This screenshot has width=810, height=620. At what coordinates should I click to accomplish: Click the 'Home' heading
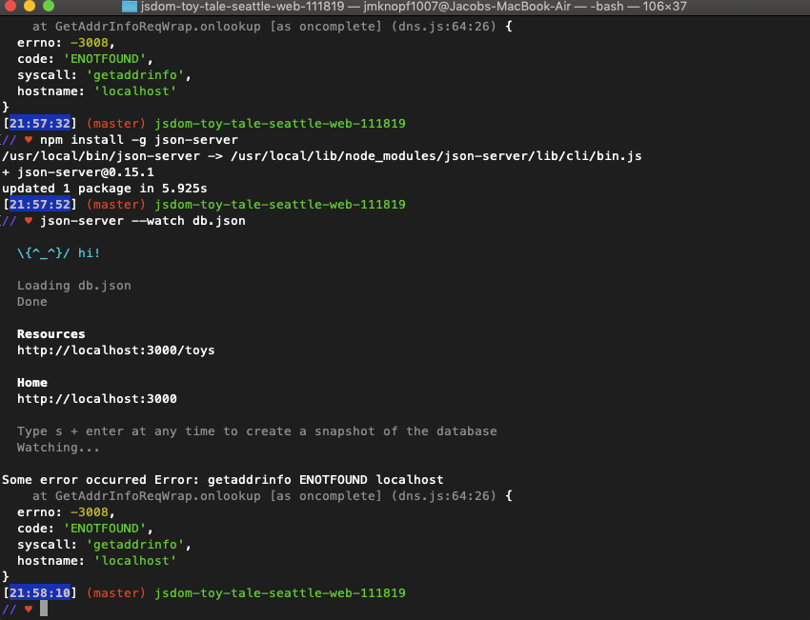click(32, 383)
